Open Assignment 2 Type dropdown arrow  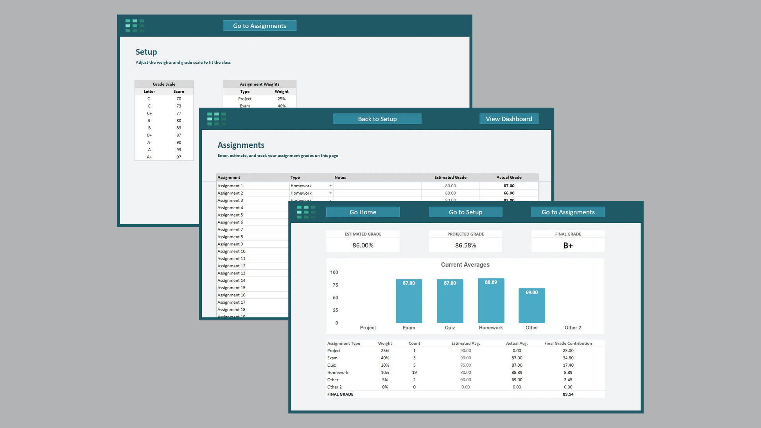pyautogui.click(x=330, y=193)
